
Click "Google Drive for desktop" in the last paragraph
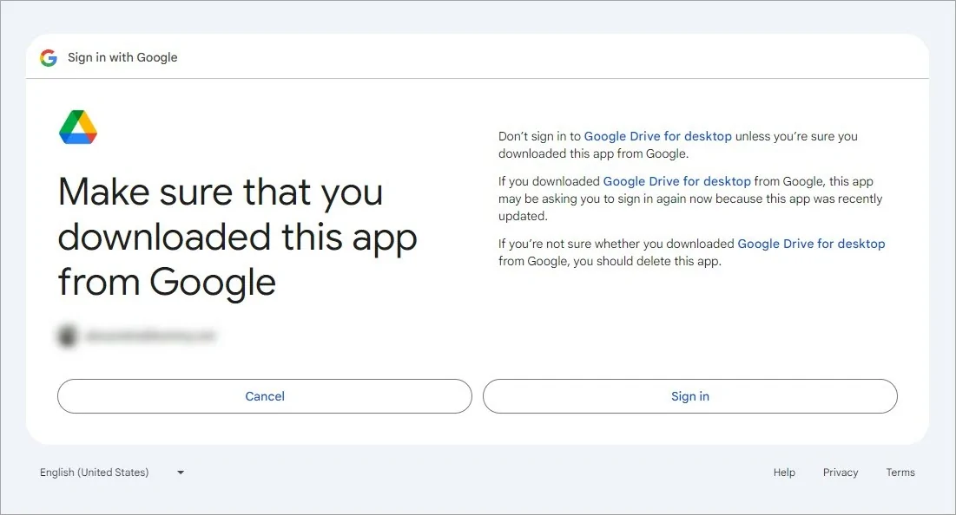coord(811,244)
